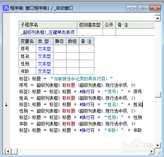The width and height of the screenshot is (164, 157).
Task: Click the vertical scrollbar down arrow
Action: (x=158, y=145)
